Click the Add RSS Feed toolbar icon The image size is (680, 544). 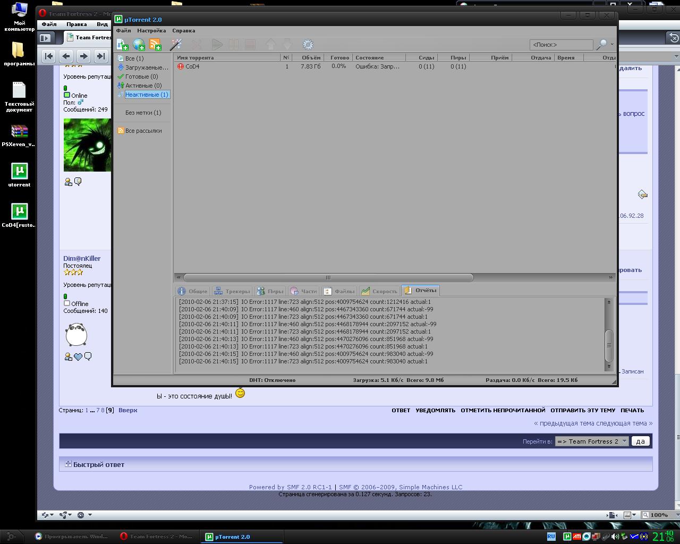click(155, 45)
